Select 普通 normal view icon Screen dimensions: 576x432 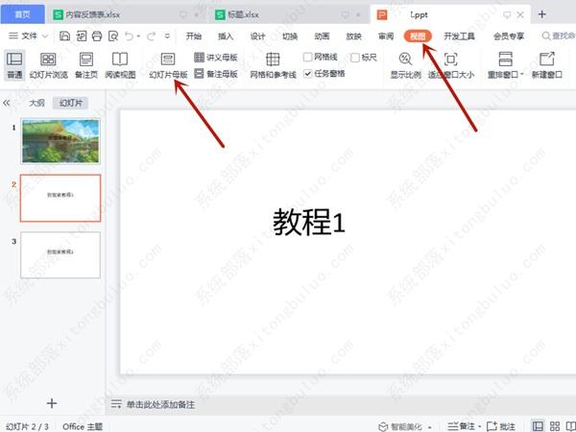[x=14, y=65]
